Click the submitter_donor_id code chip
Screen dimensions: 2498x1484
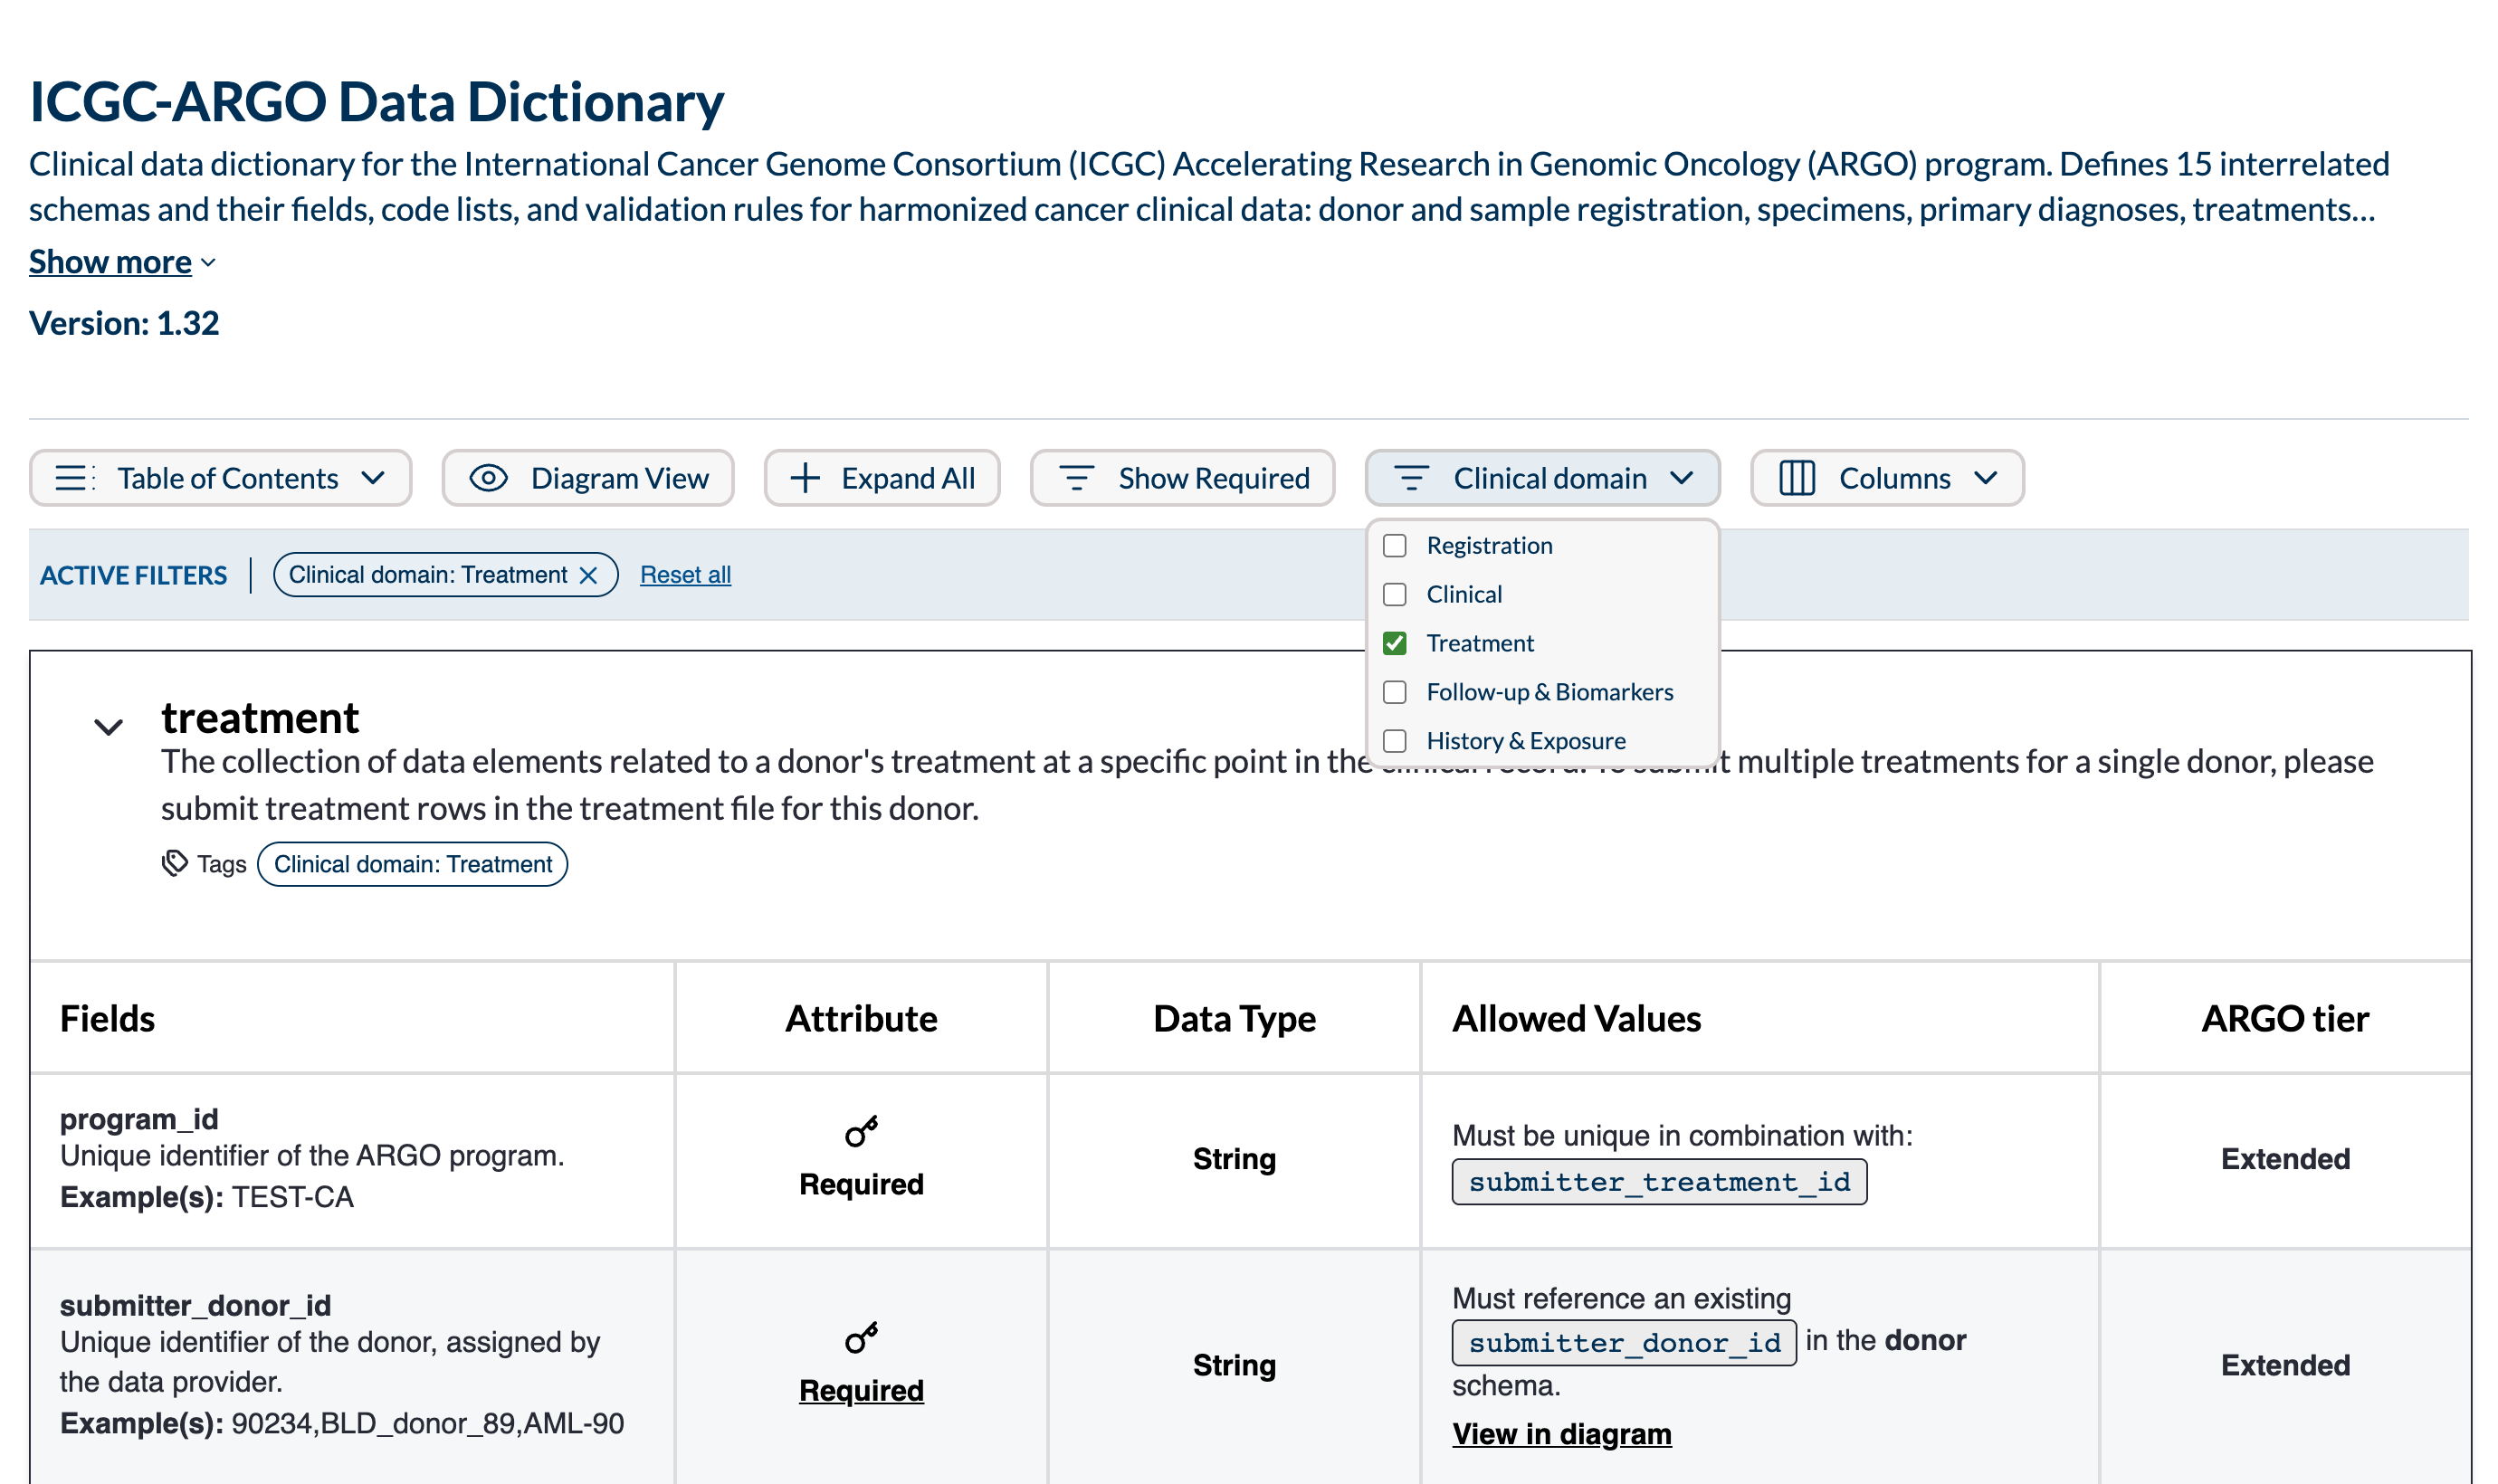(x=1624, y=1343)
